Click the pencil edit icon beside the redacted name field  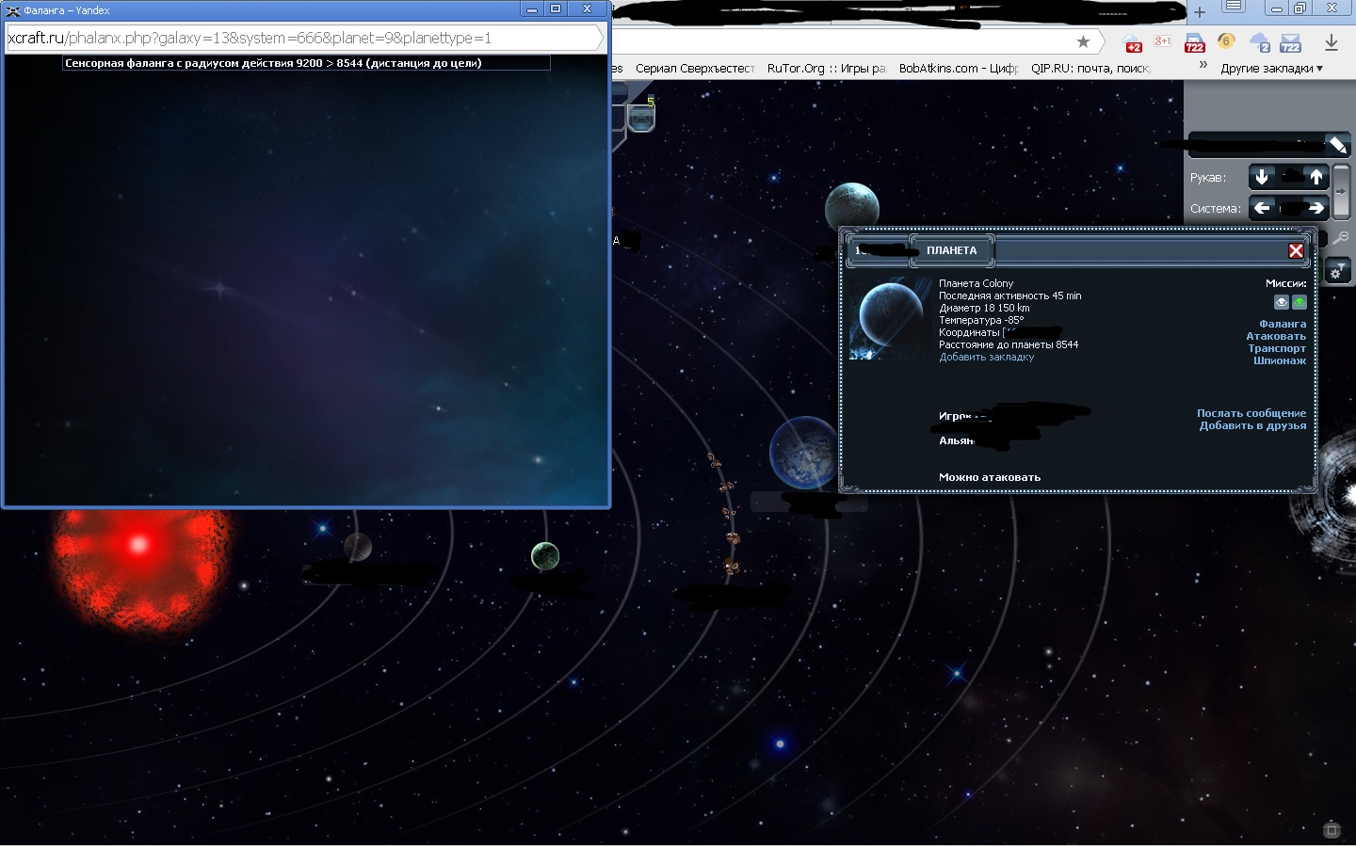(1336, 145)
